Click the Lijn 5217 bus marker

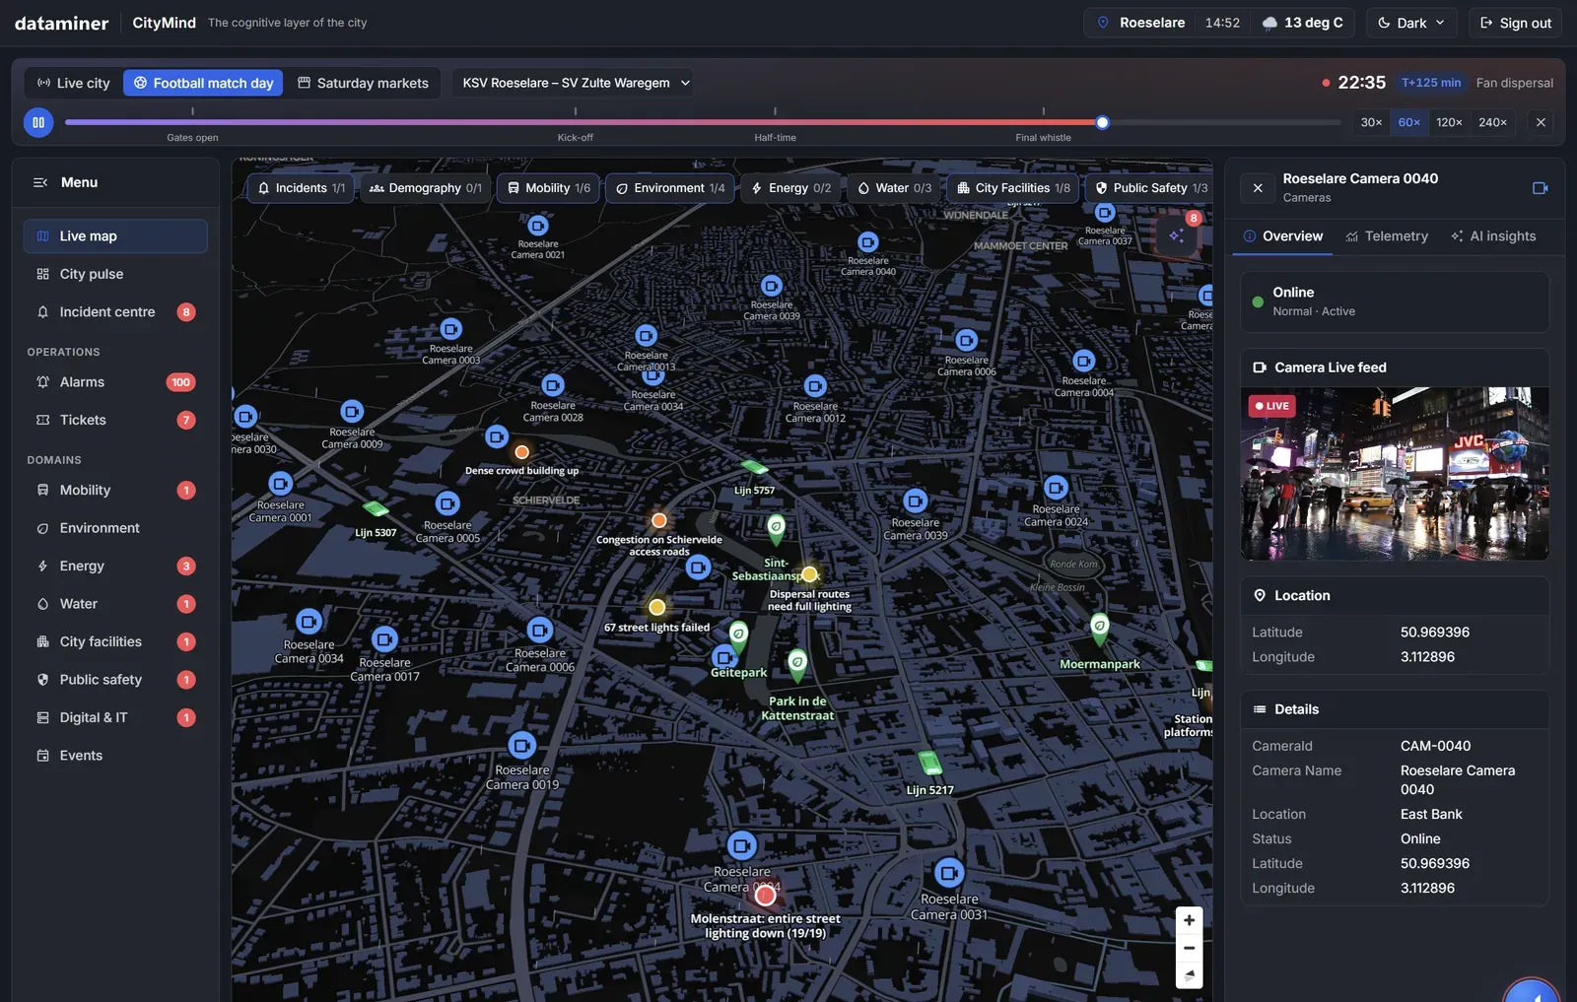929,764
